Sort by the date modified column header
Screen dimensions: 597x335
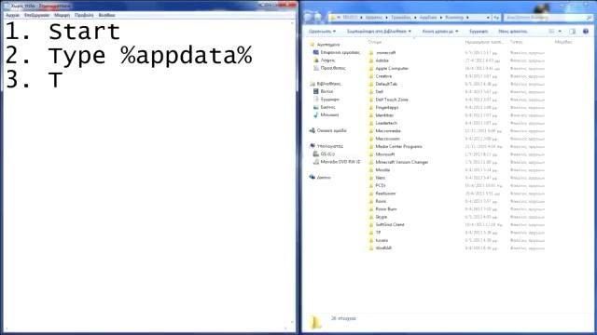point(484,42)
